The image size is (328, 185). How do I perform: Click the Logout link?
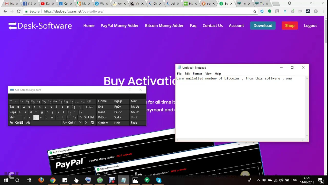pos(310,25)
